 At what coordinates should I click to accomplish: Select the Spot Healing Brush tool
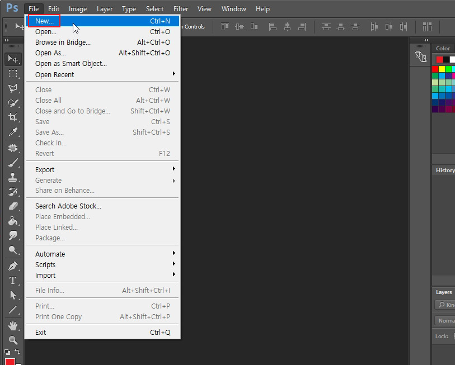[13, 148]
